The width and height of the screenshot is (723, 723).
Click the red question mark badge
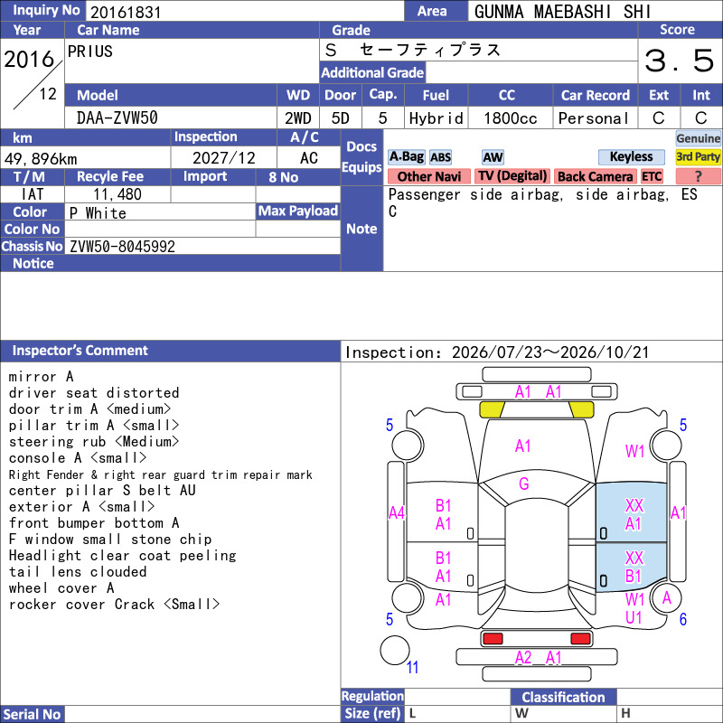698,176
